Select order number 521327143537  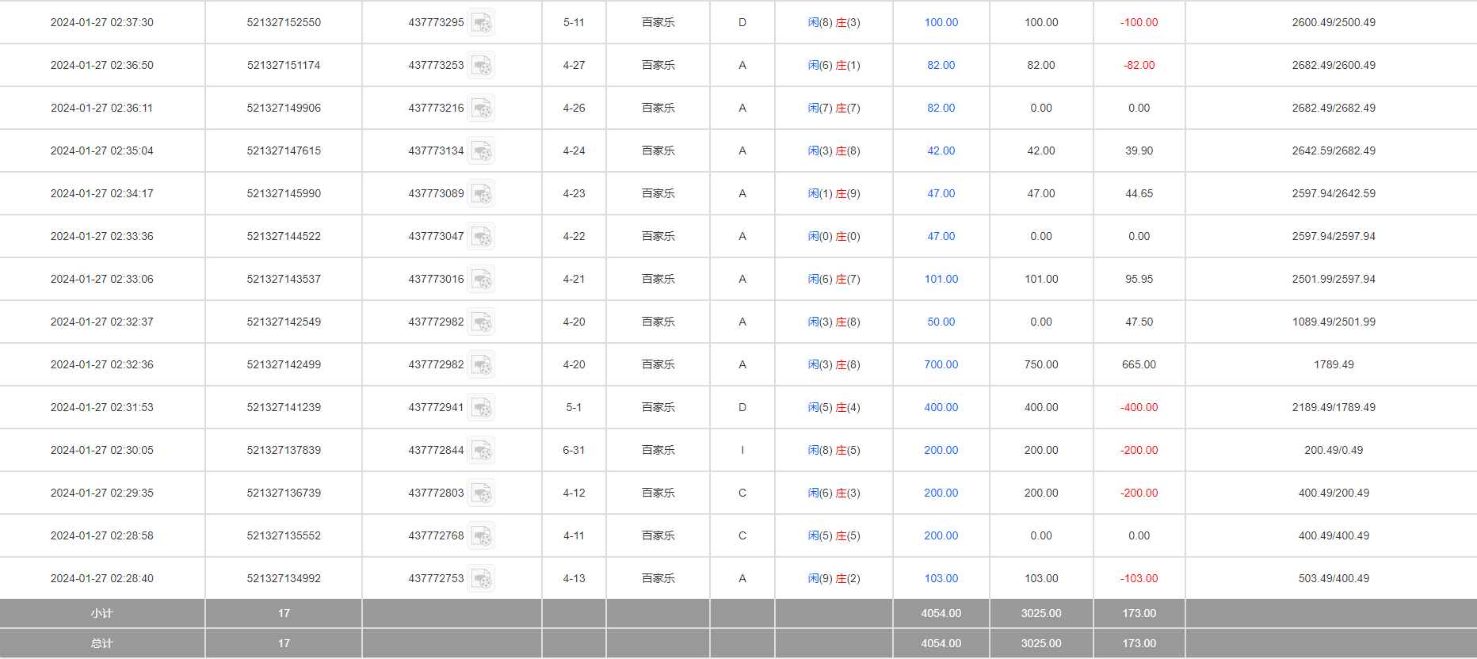[x=284, y=279]
